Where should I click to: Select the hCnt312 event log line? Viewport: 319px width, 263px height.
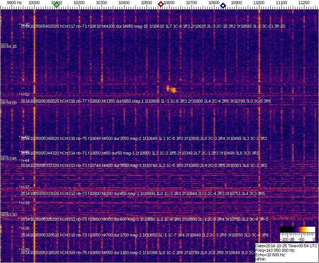[x=142, y=193]
